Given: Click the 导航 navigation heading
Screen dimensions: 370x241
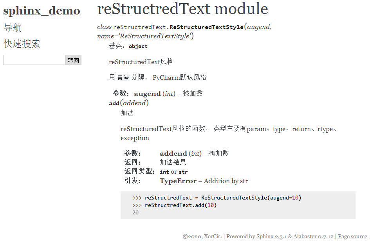Looking at the screenshot, I should [12, 27].
